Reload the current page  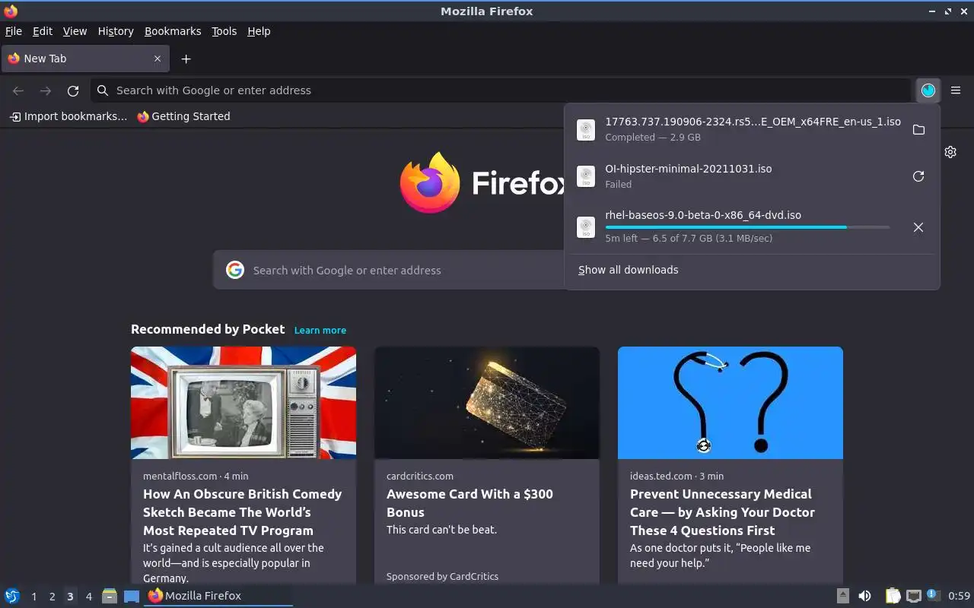(x=73, y=90)
